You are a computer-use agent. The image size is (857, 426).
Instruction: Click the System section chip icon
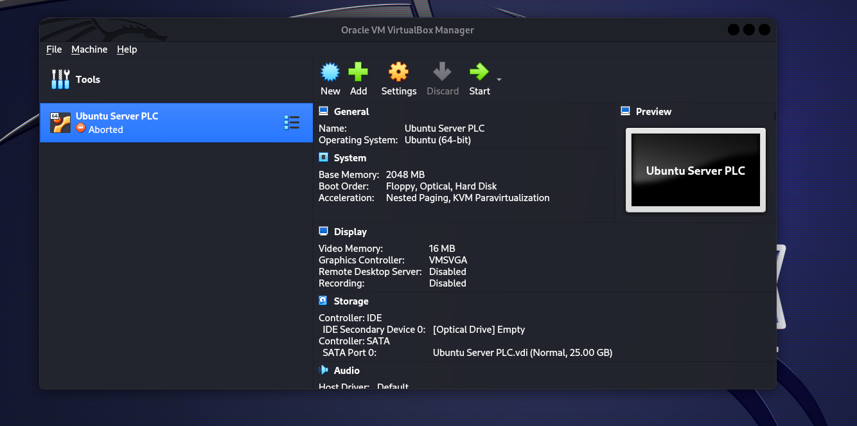click(x=324, y=157)
